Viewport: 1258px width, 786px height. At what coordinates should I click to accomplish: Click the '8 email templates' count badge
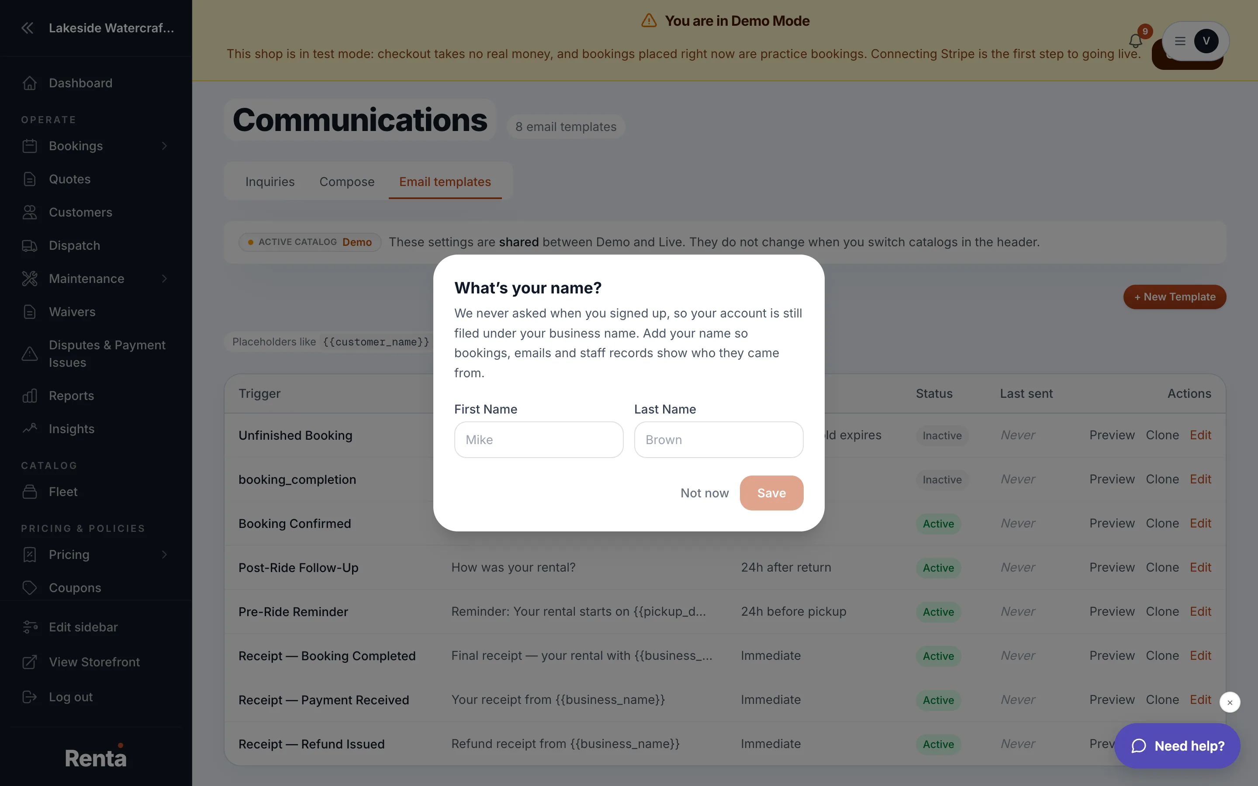click(566, 127)
